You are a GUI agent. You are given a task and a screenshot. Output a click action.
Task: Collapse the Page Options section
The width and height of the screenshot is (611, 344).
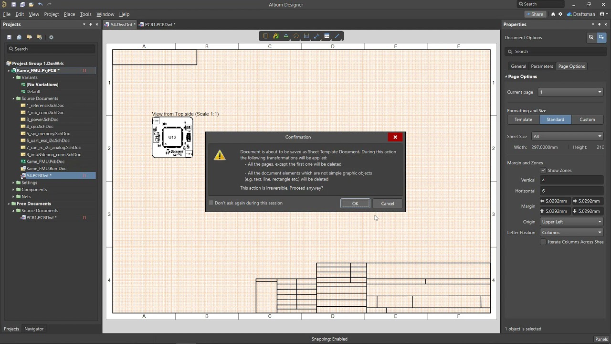[506, 76]
